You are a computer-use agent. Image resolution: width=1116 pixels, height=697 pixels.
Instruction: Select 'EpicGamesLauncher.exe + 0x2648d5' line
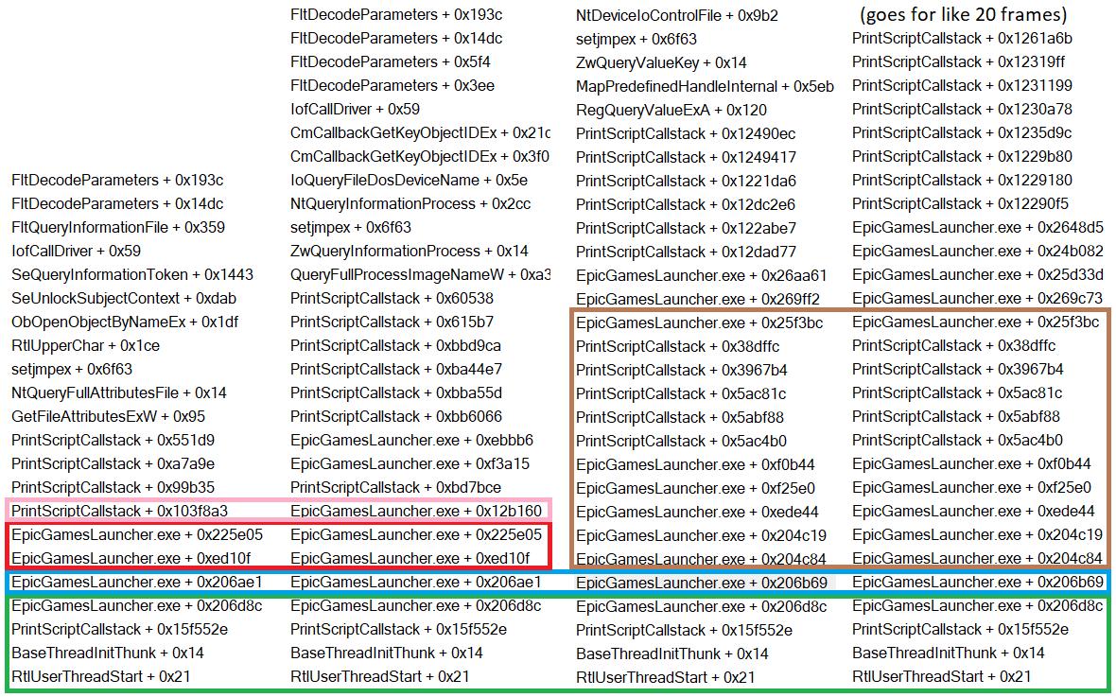978,228
